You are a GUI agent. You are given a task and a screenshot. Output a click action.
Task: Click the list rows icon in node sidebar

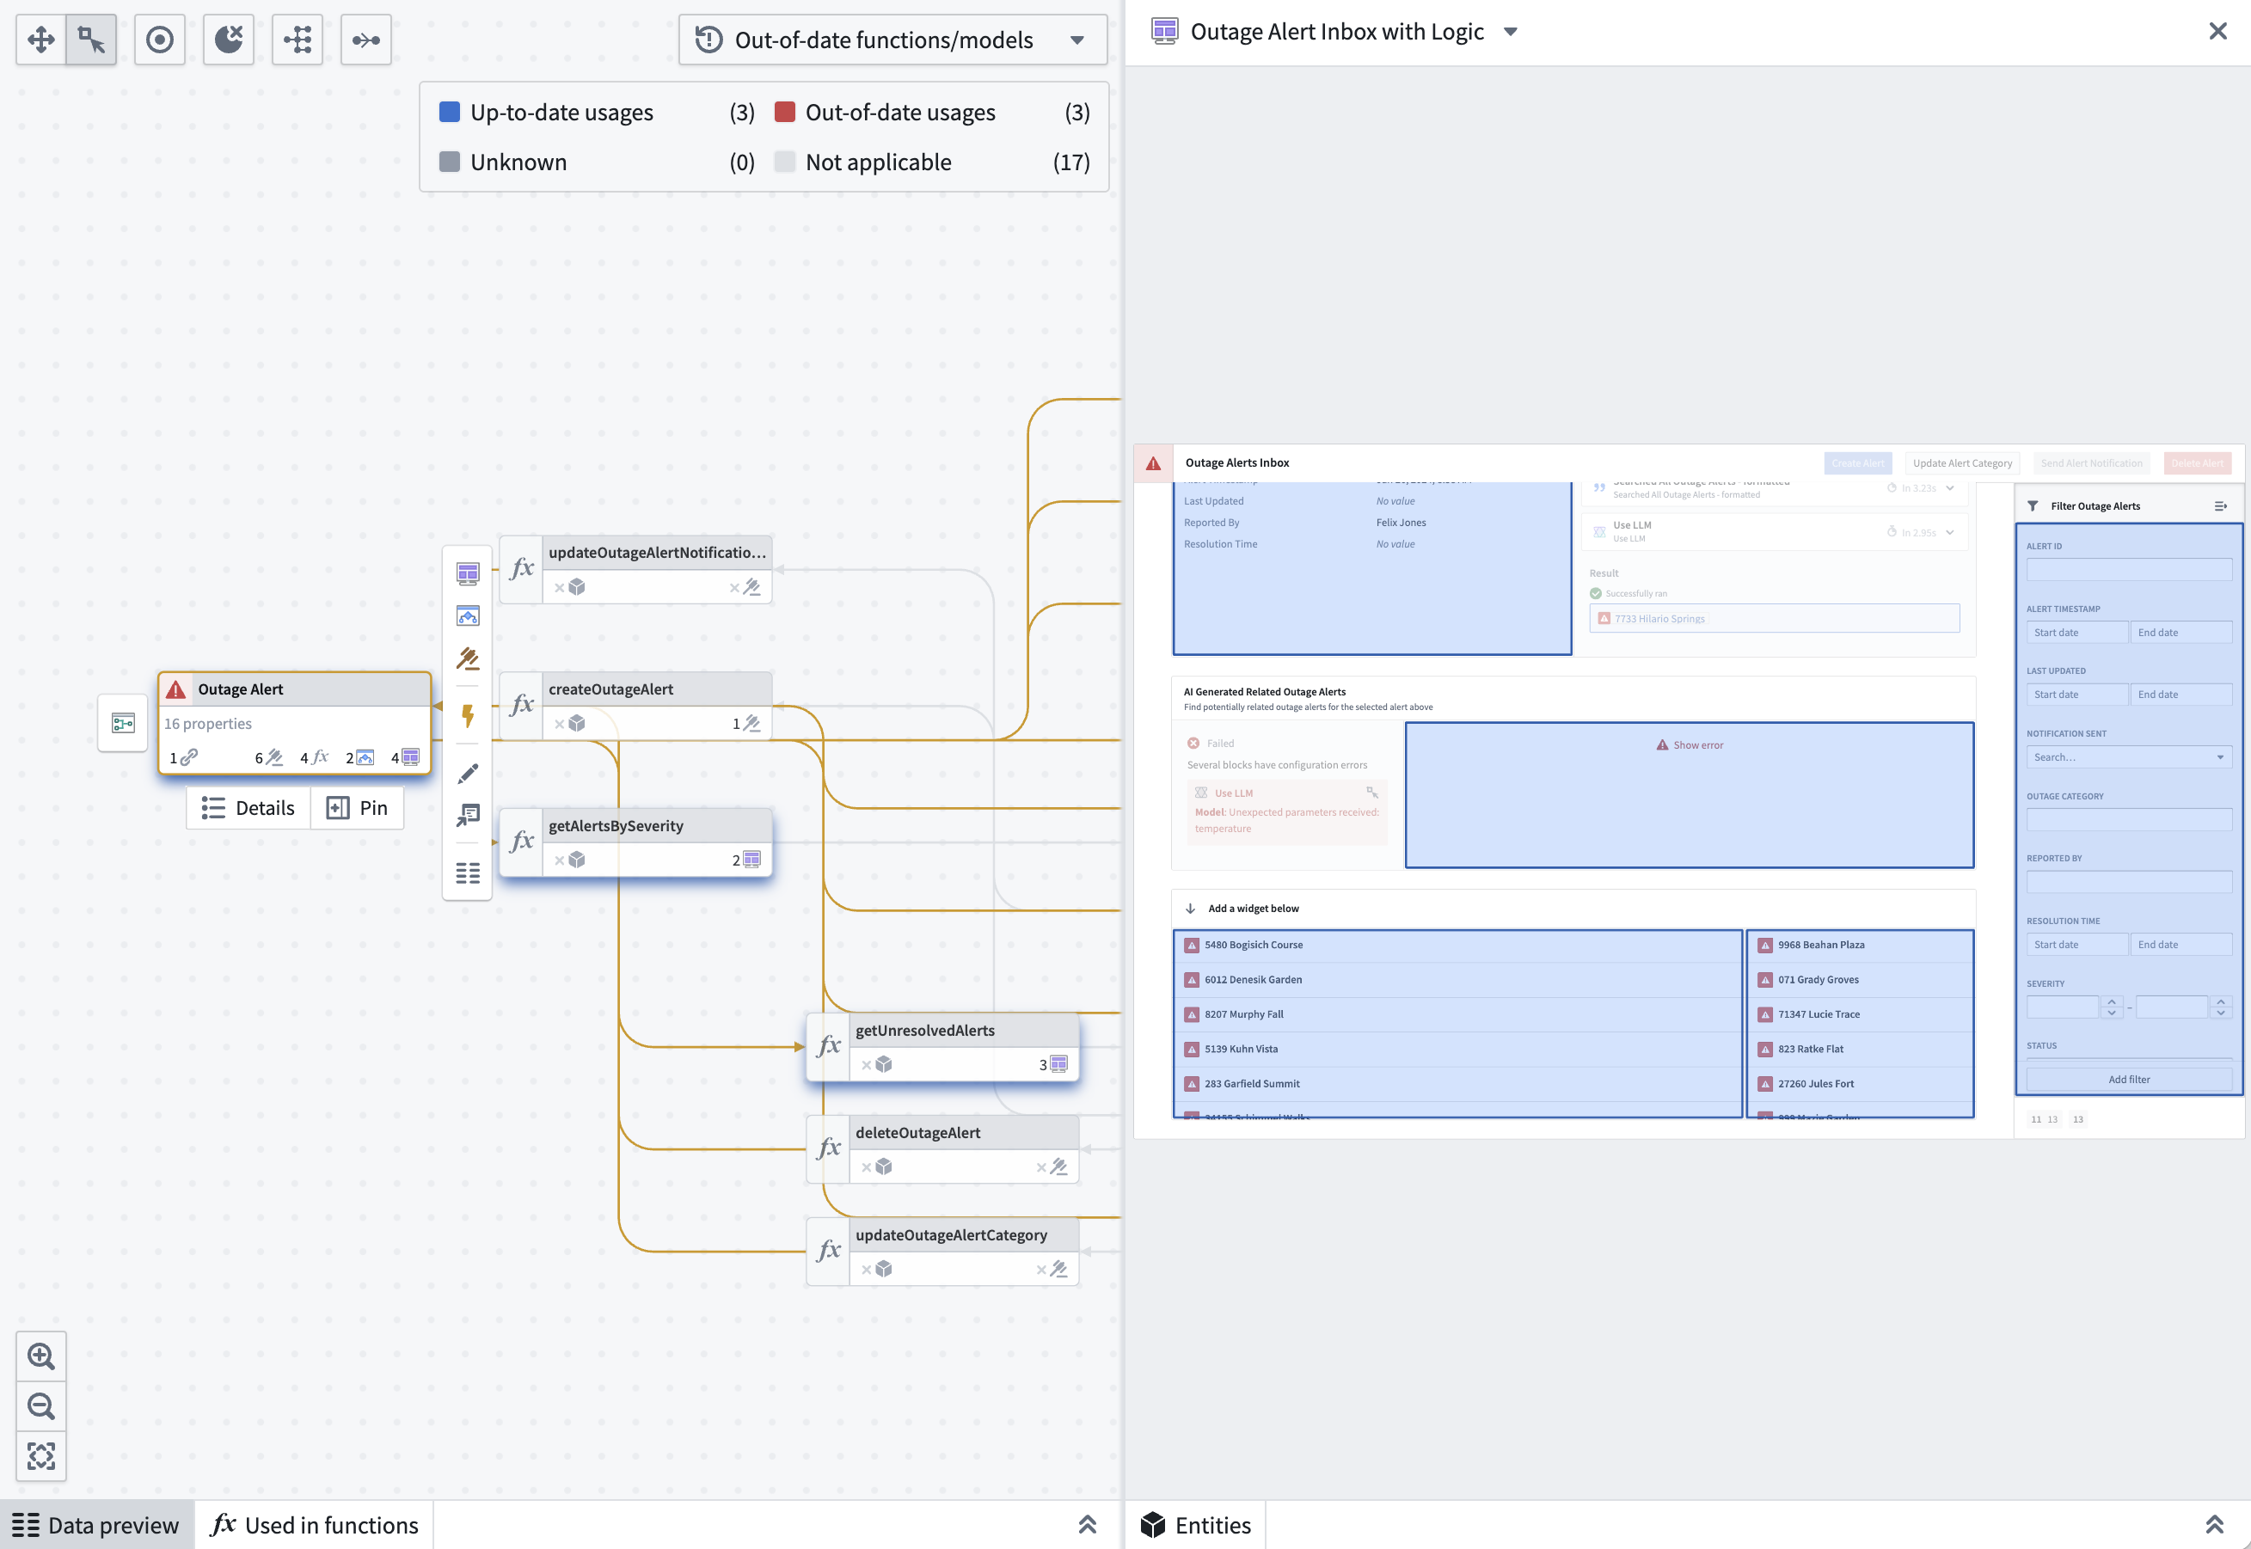[x=468, y=873]
